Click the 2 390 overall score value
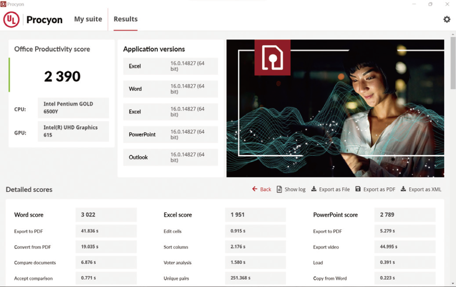 [62, 77]
